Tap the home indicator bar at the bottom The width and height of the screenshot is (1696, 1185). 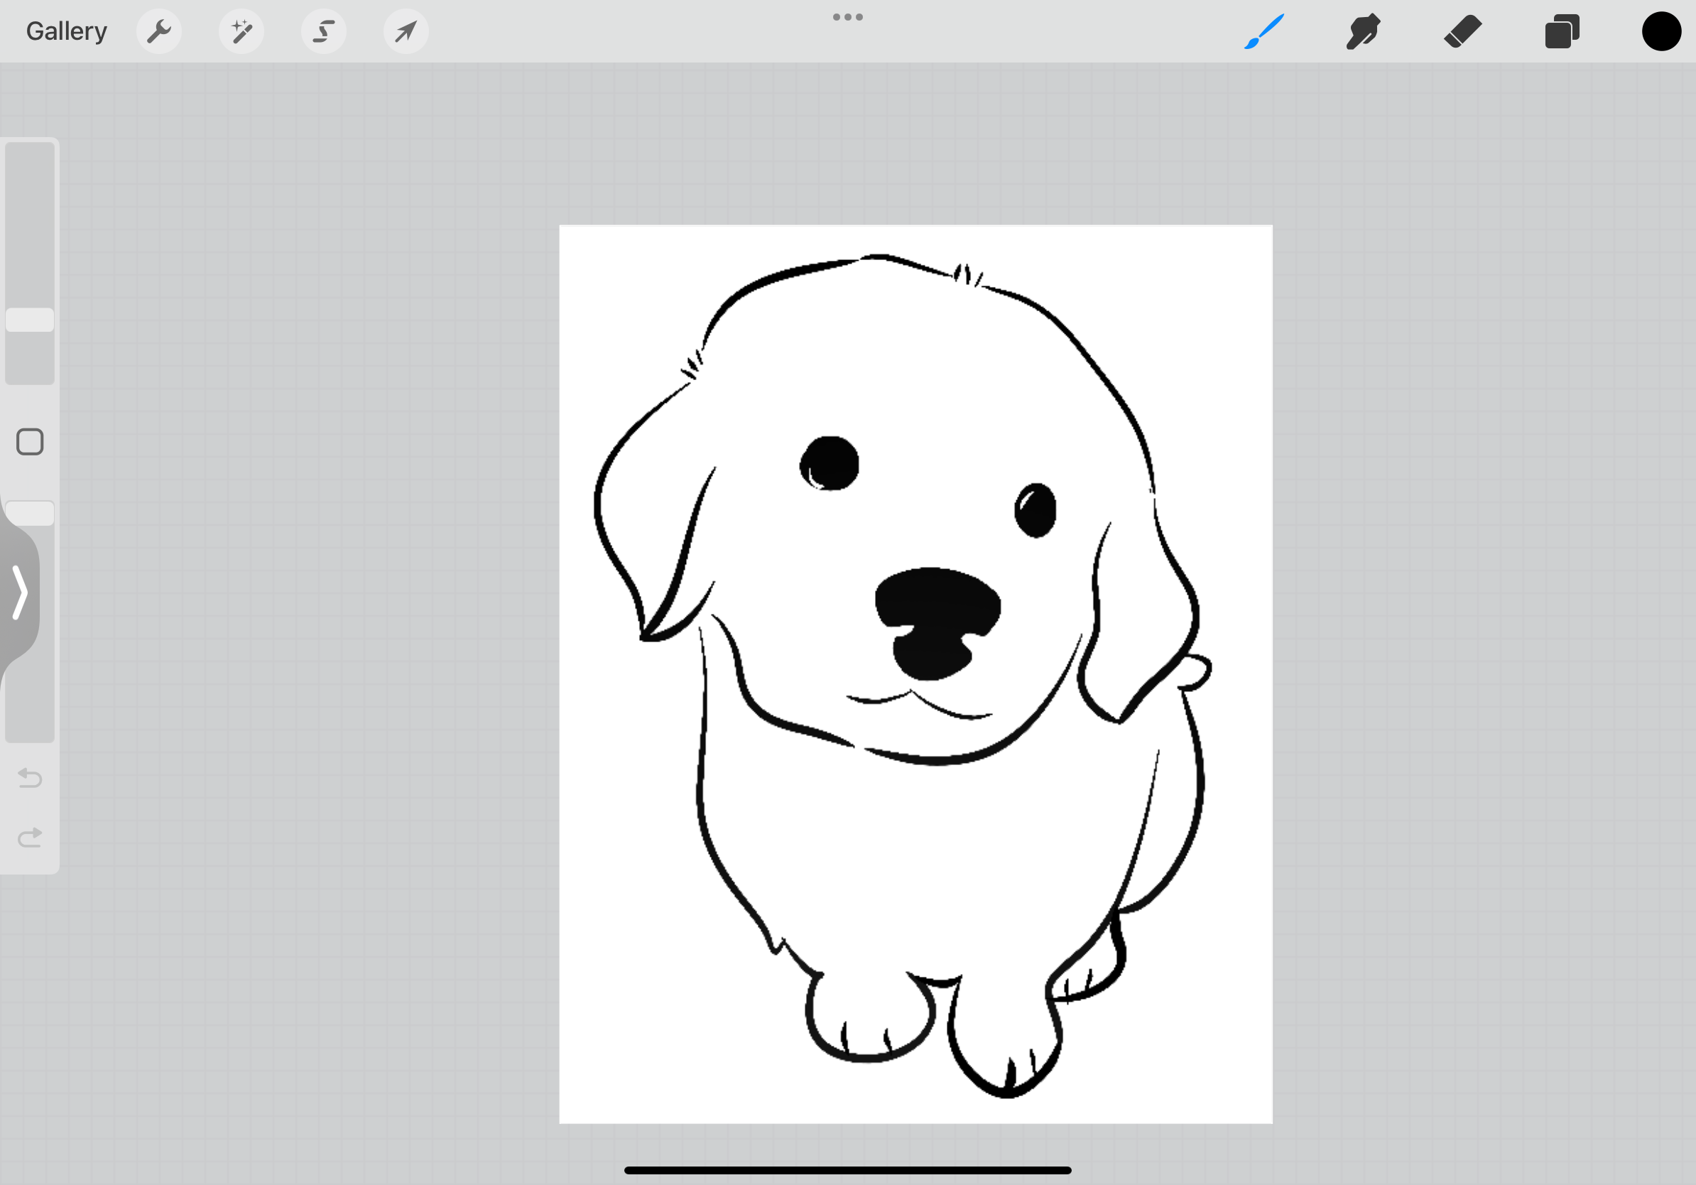848,1169
